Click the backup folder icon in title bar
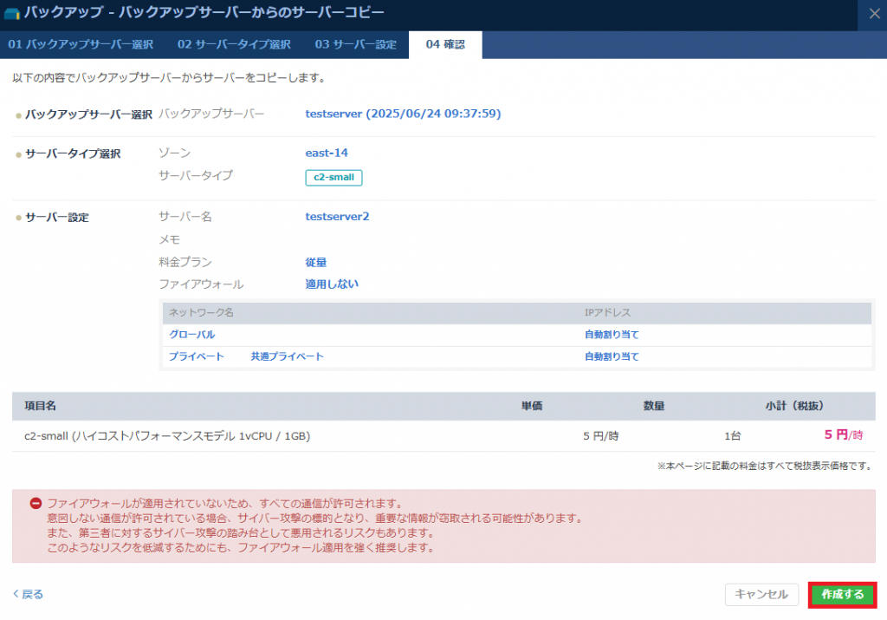Viewport: 887px width, 620px height. click(12, 12)
